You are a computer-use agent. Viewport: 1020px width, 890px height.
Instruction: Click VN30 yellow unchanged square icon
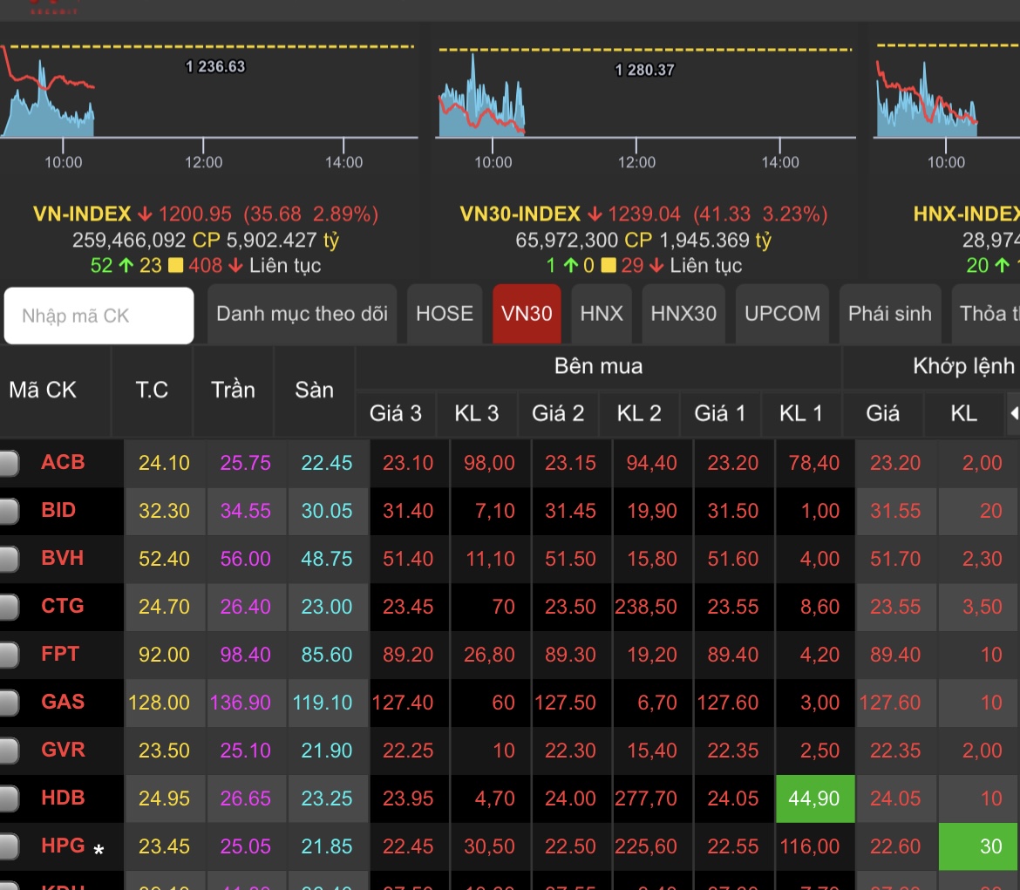[x=609, y=266]
